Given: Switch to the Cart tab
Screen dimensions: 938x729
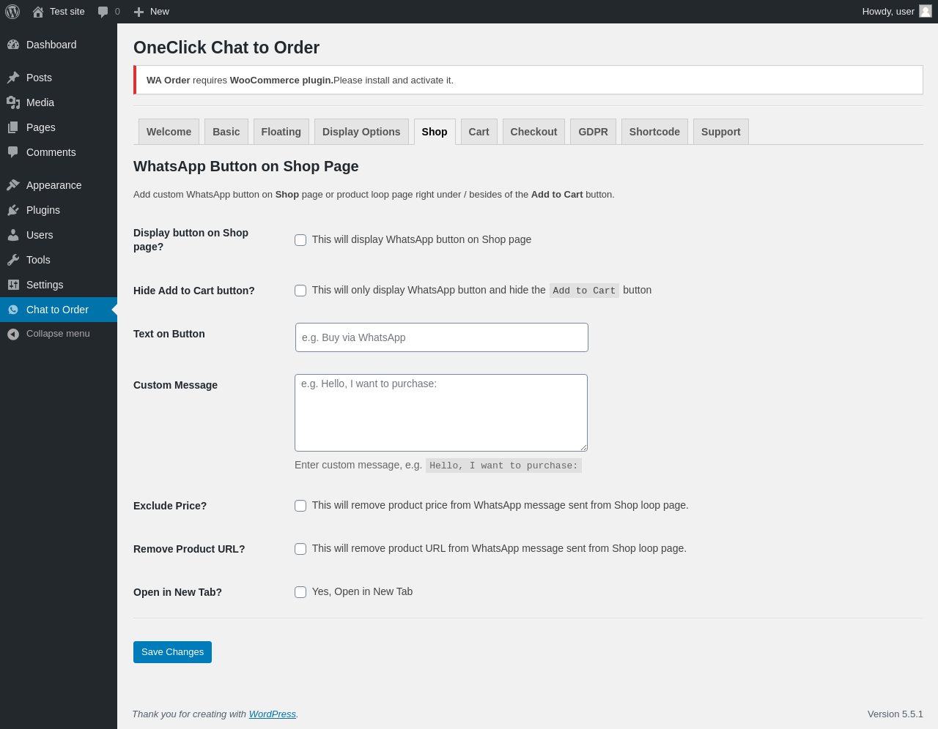Looking at the screenshot, I should [x=479, y=132].
